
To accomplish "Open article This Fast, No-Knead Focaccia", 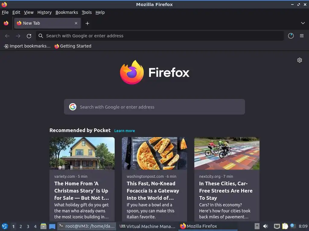I will (153, 190).
